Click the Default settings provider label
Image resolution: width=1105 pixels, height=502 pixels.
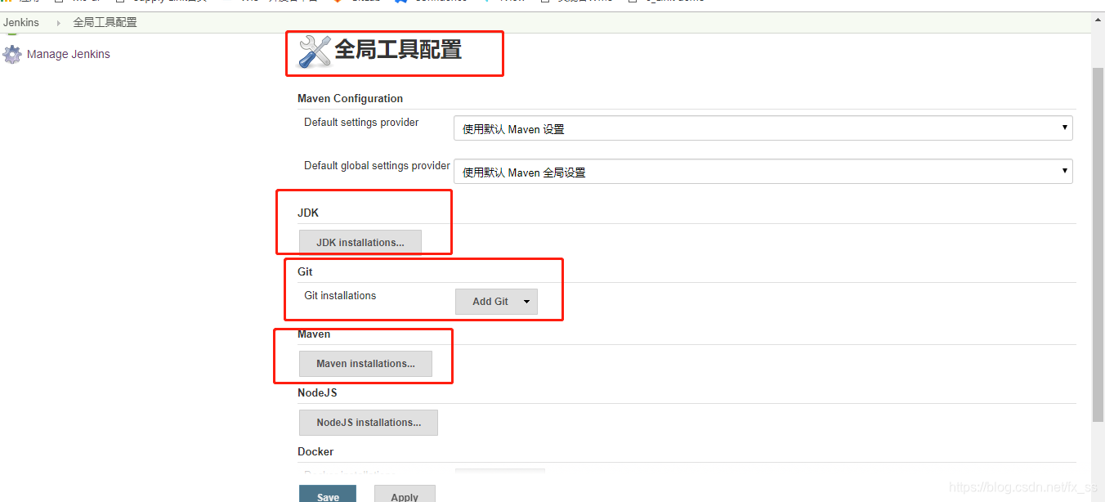click(x=361, y=122)
